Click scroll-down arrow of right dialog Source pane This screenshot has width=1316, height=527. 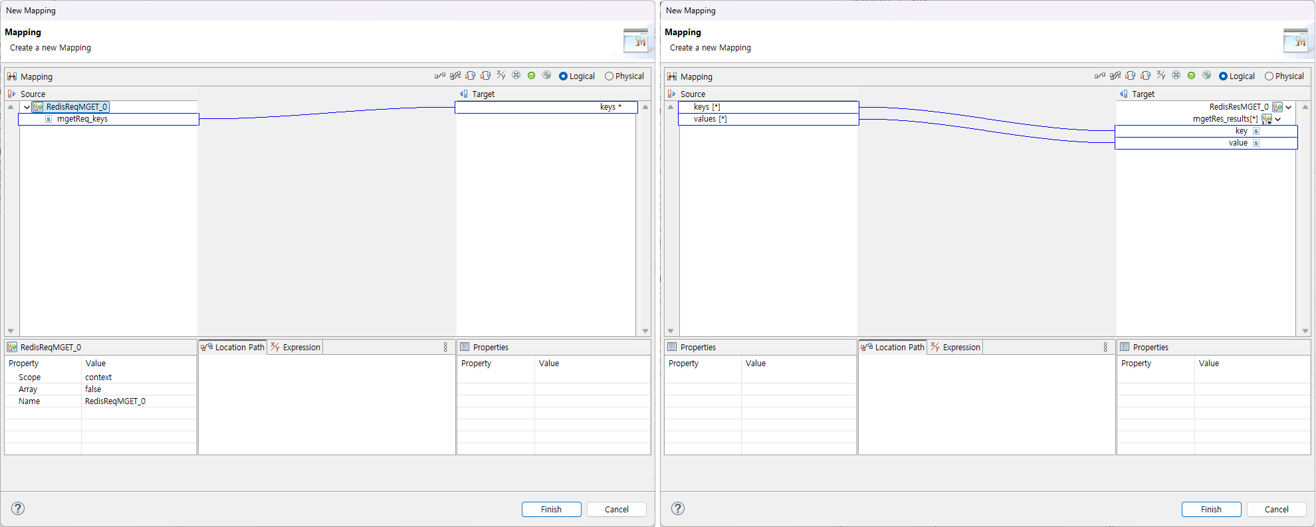(x=671, y=331)
